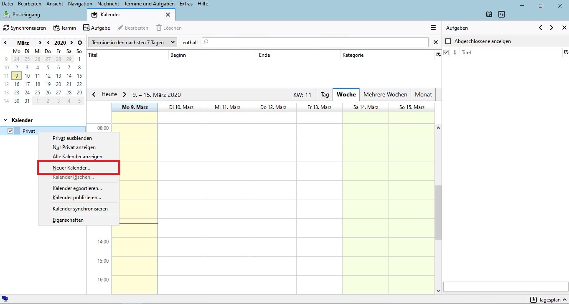Screen dimensions: 569x304
Task: Uncheck the Privat calendar checkbox
Action: click(x=10, y=131)
